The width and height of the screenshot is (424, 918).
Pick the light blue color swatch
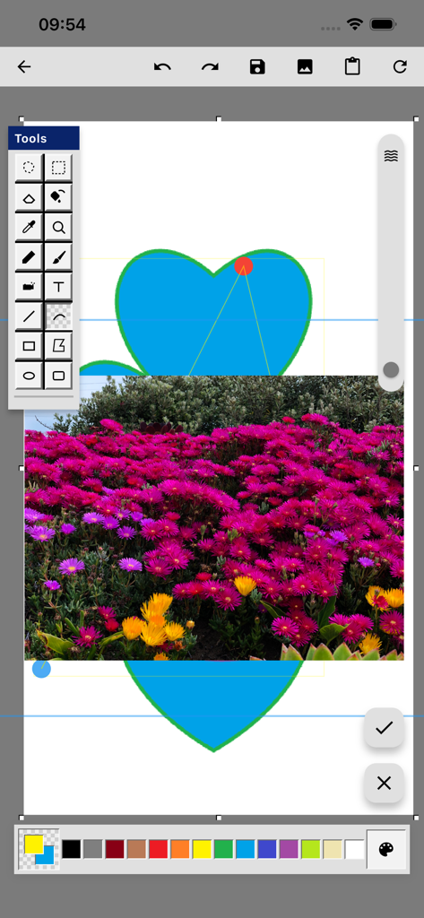pyautogui.click(x=246, y=850)
